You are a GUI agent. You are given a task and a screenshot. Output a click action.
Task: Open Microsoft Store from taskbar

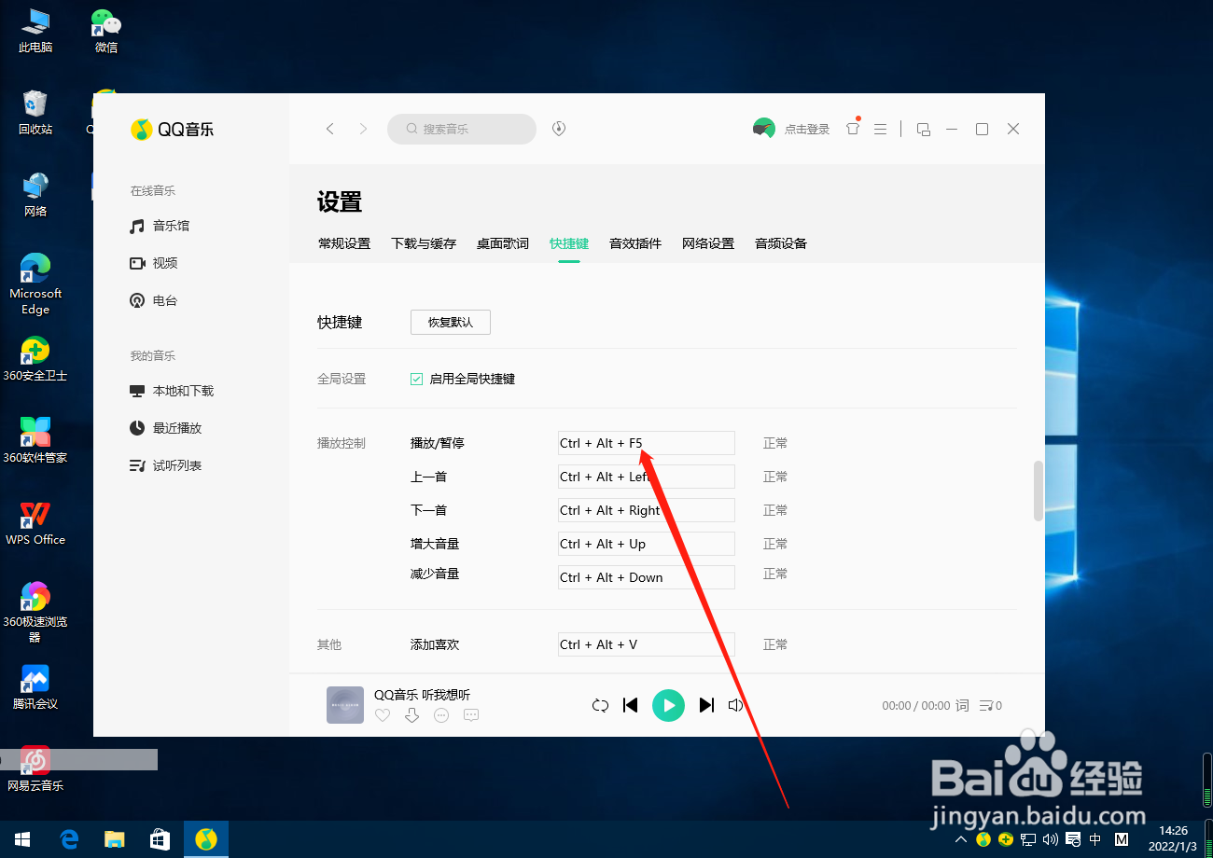click(160, 839)
